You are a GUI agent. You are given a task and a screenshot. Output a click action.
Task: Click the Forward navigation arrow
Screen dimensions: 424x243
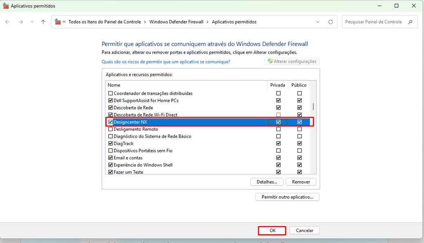[x=20, y=22]
